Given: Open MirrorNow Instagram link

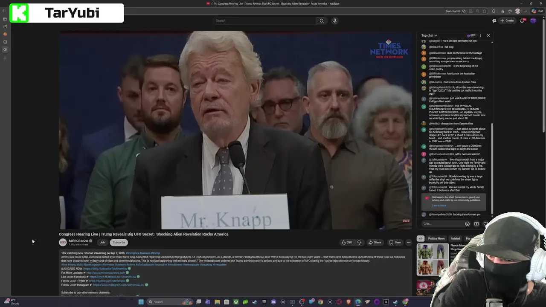Looking at the screenshot, I should click(x=119, y=285).
